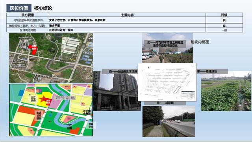Image resolution: width=252 pixels, height=142 pixels.
Task: Select the colored zoning plan map
Action: coord(51,110)
